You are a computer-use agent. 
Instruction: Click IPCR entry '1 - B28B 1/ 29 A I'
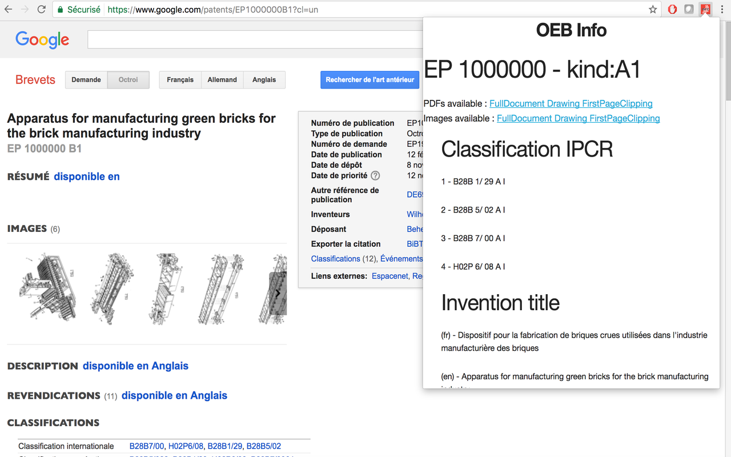coord(473,182)
